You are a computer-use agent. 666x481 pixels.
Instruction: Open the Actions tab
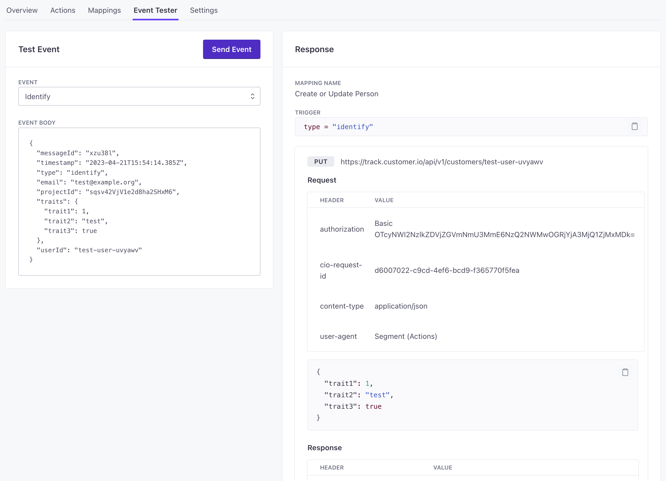coord(63,10)
